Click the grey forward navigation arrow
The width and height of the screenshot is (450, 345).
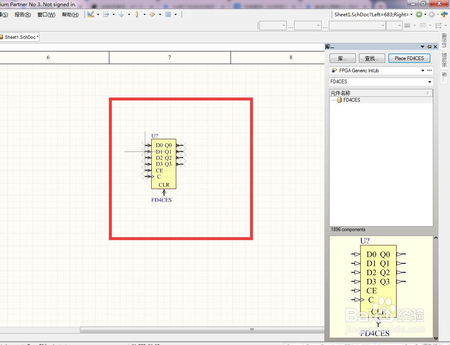pos(432,14)
